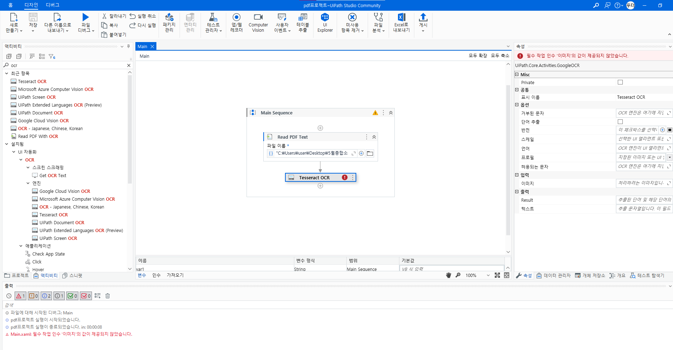Click the search icon in title bar

[596, 5]
